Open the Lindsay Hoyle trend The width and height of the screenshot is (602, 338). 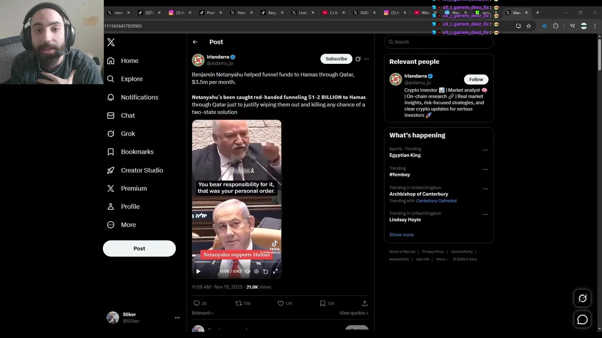pos(405,220)
